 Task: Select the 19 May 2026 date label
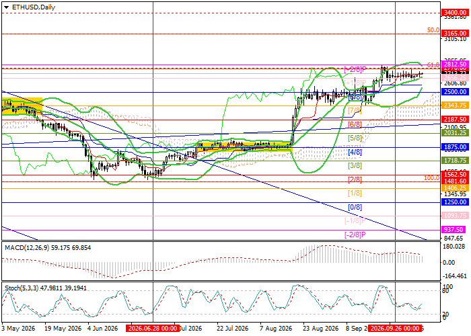coord(63,329)
